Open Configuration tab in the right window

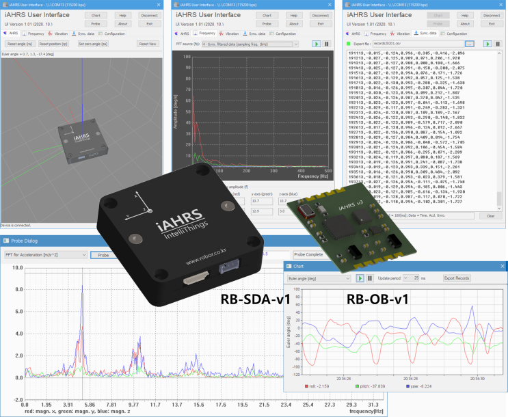pos(454,33)
